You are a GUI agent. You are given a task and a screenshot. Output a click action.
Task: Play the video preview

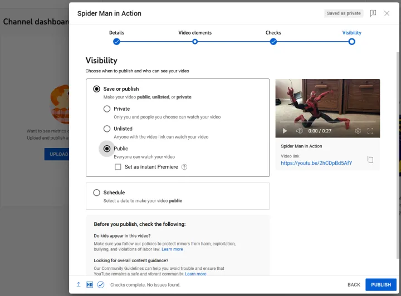pos(285,131)
